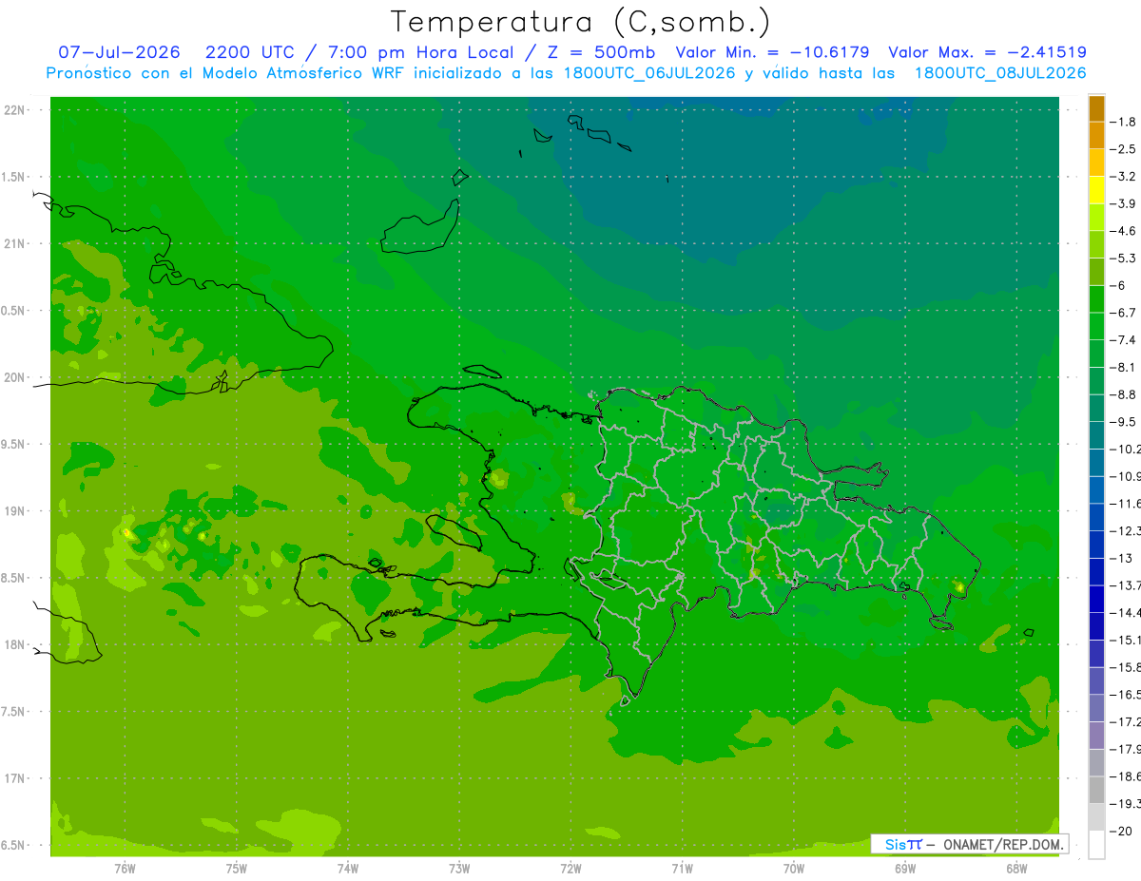This screenshot has width=1141, height=881.
Task: Click the "75W" longitude label
Action: click(x=236, y=869)
